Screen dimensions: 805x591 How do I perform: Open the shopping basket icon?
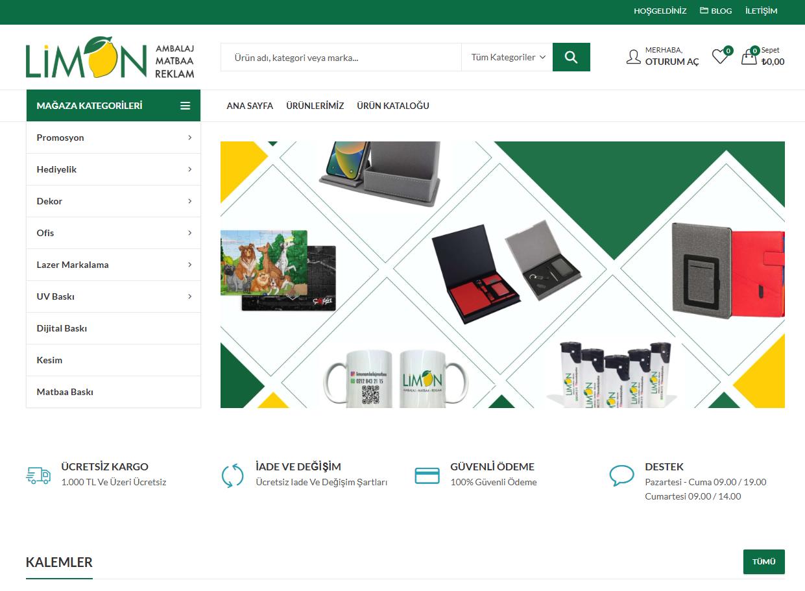pyautogui.click(x=749, y=56)
